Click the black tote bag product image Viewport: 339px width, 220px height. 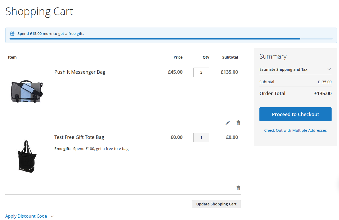(27, 157)
